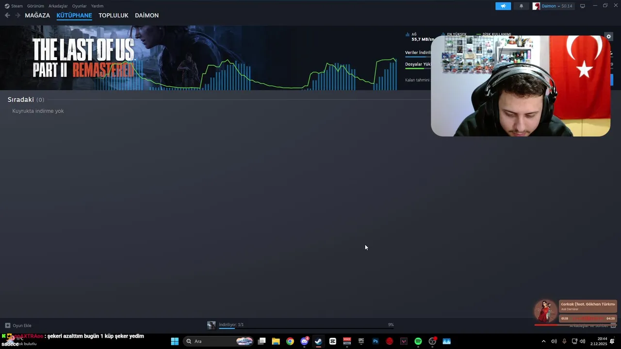The height and width of the screenshot is (349, 621).
Task: Expand the Daimon account dropdown
Action: coord(558,6)
